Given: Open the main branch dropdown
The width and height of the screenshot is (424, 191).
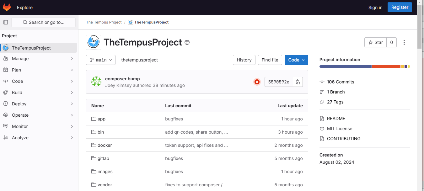Looking at the screenshot, I should coord(101,60).
